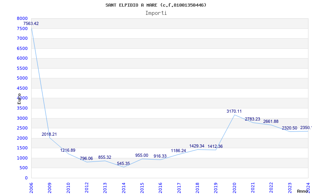Click the x-axis year 2019
Screen dimensions: 312x195
[216, 188]
